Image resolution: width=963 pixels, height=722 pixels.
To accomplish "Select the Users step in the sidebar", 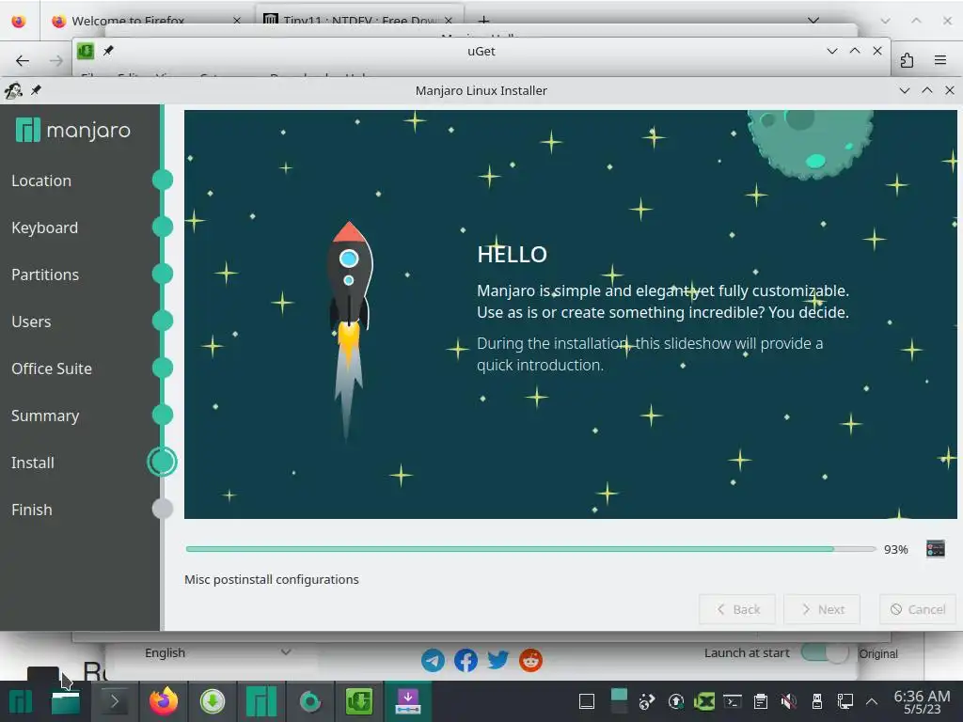I will point(31,322).
